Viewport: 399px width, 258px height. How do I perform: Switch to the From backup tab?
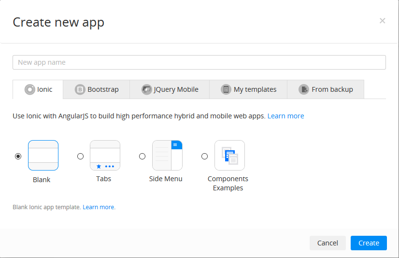tap(326, 89)
